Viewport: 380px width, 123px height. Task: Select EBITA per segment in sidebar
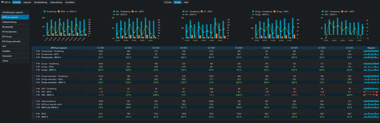pos(15,17)
